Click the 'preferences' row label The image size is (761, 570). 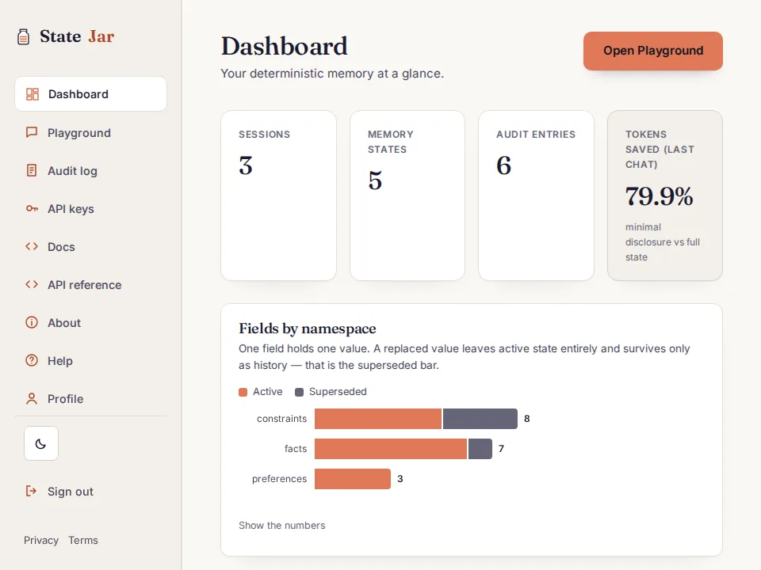click(x=280, y=479)
